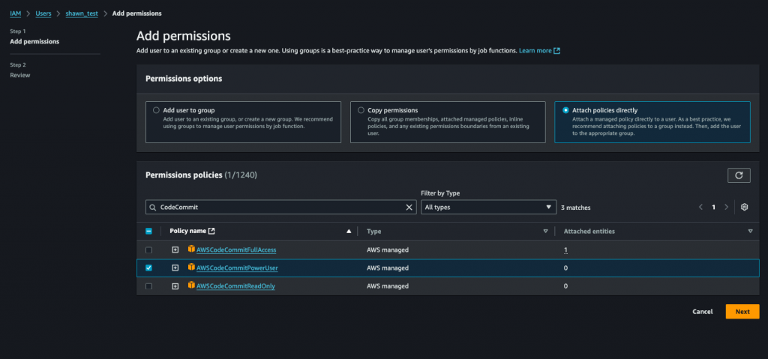This screenshot has height=359, width=768.
Task: Select the Copy permissions radio option
Action: [361, 110]
